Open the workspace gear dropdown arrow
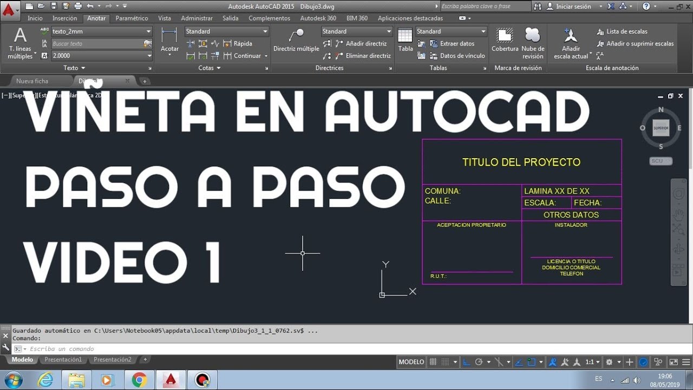 click(619, 362)
